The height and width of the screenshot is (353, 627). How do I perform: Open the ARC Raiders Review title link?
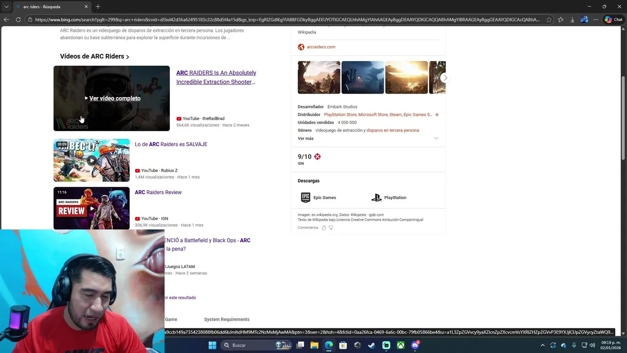158,192
